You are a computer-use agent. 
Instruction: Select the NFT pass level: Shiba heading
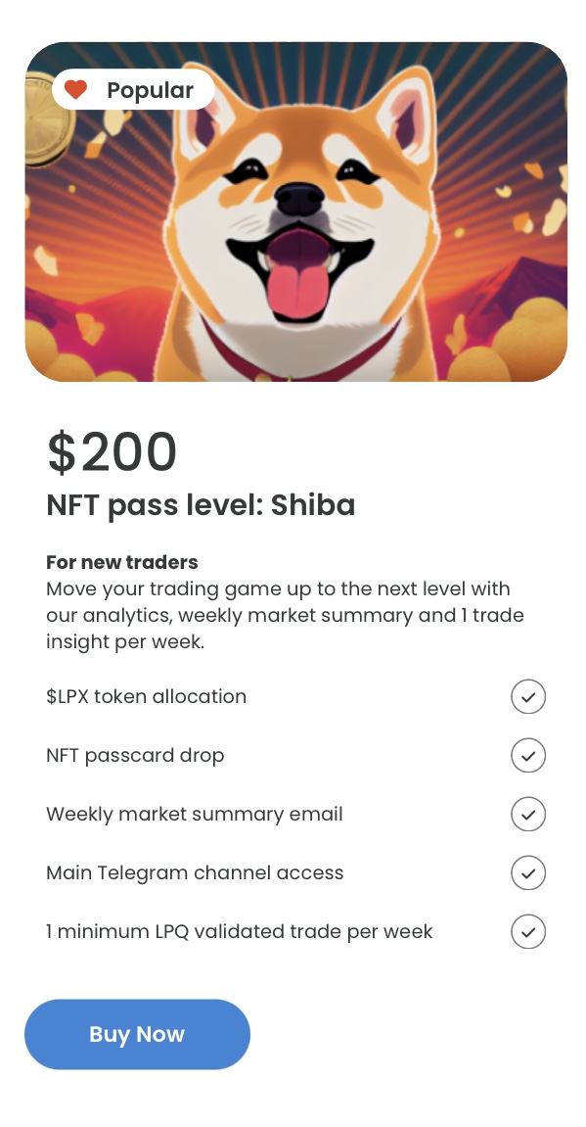coord(201,505)
